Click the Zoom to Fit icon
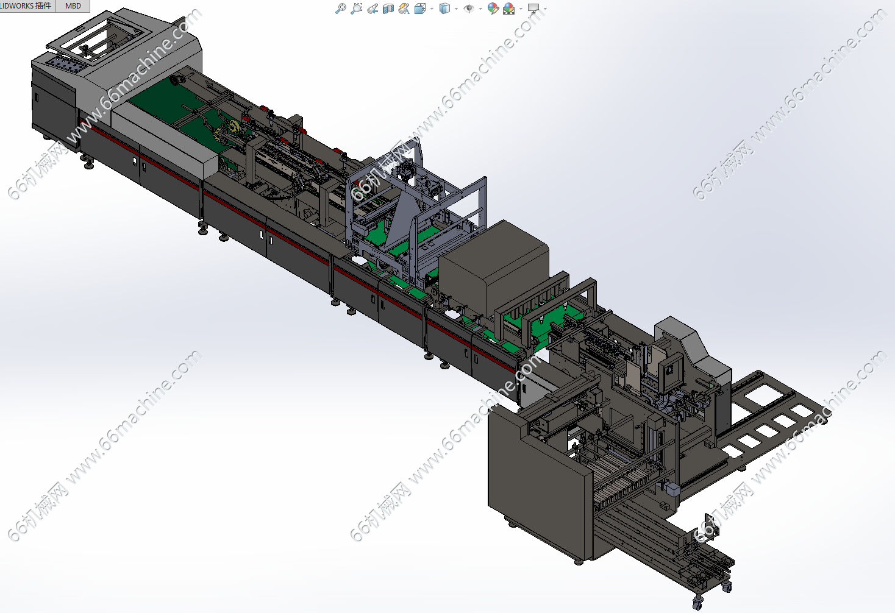This screenshot has width=895, height=613. (341, 9)
